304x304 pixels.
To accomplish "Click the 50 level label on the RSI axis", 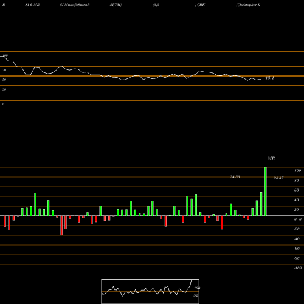I will tap(4, 80).
